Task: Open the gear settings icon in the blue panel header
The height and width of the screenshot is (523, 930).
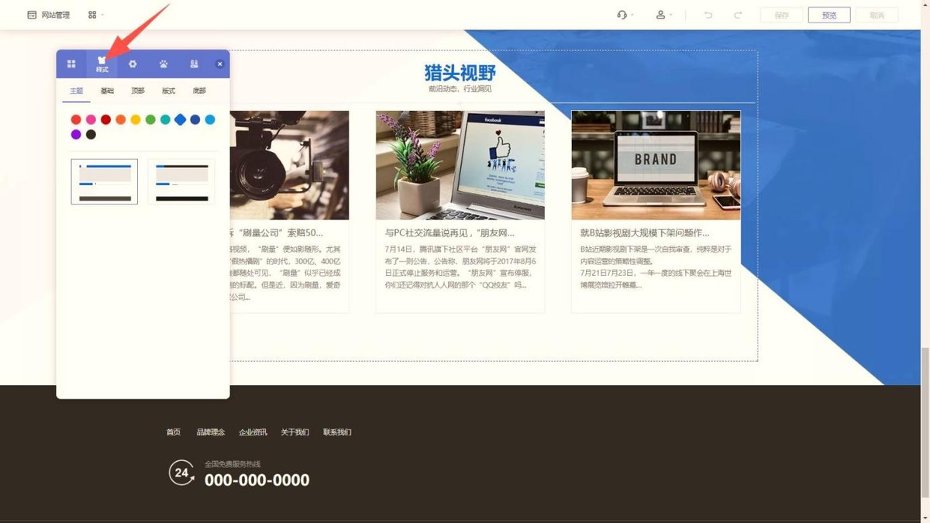Action: (133, 64)
